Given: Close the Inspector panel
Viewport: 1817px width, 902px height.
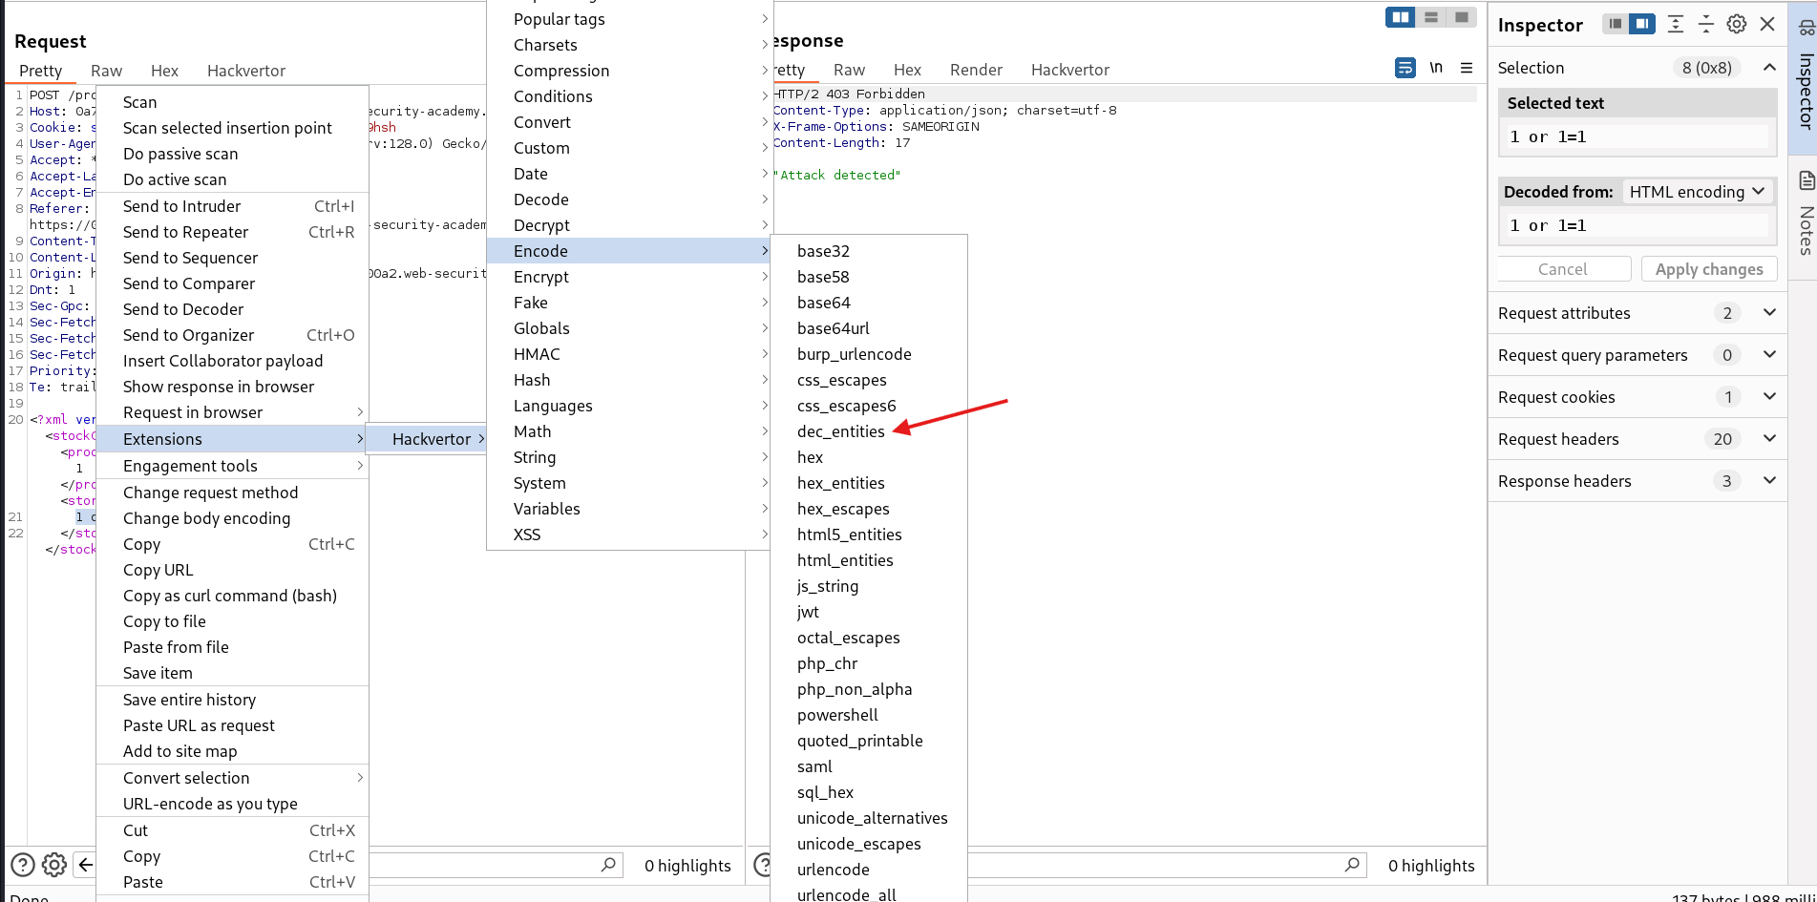Looking at the screenshot, I should pyautogui.click(x=1767, y=24).
